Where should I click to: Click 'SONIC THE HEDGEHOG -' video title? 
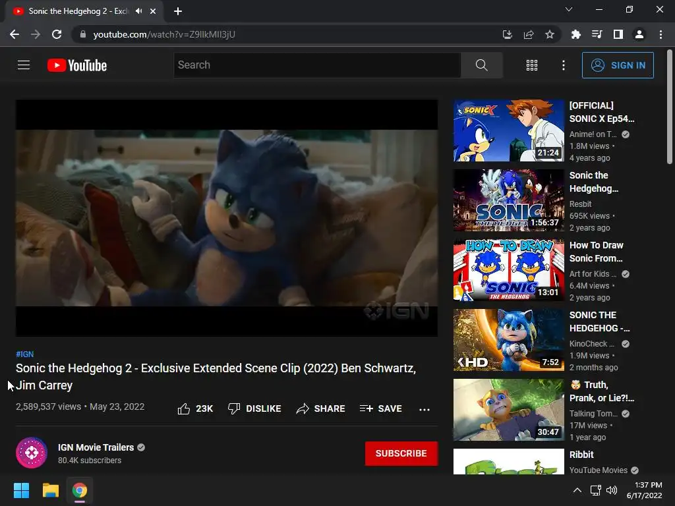coord(600,322)
